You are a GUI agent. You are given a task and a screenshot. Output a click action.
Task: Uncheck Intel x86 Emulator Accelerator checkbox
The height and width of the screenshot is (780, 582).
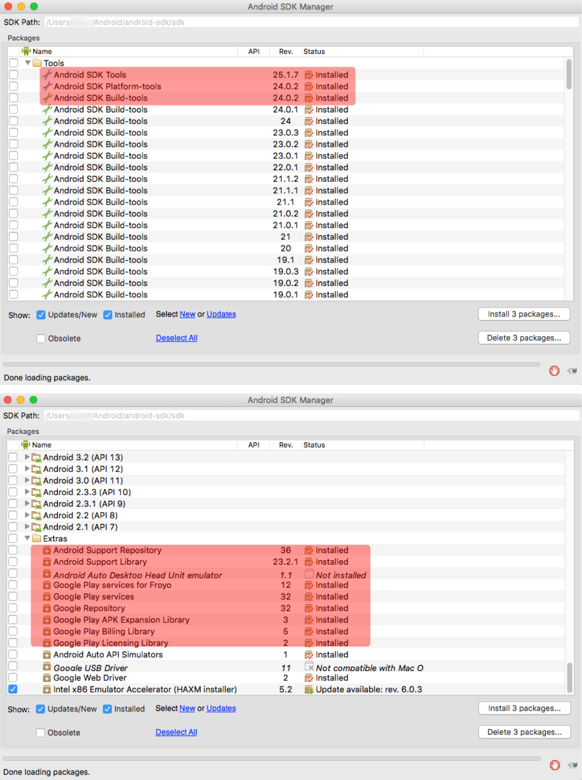(x=13, y=689)
